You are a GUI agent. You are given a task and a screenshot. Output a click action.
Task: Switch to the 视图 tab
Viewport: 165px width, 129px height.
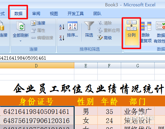(x=54, y=14)
